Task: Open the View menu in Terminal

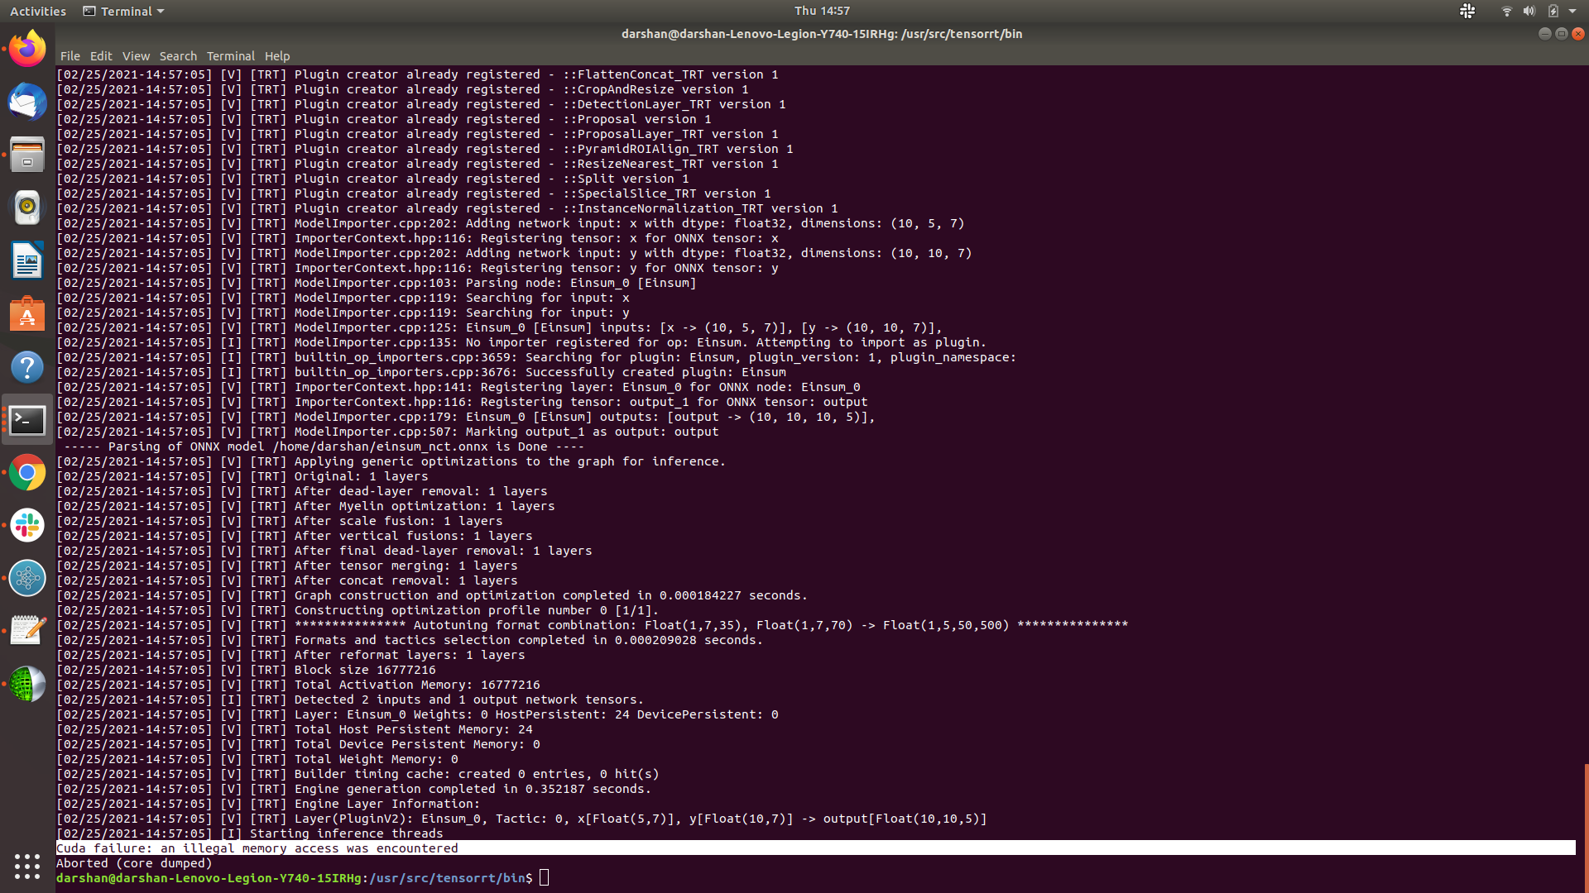Action: [x=136, y=56]
